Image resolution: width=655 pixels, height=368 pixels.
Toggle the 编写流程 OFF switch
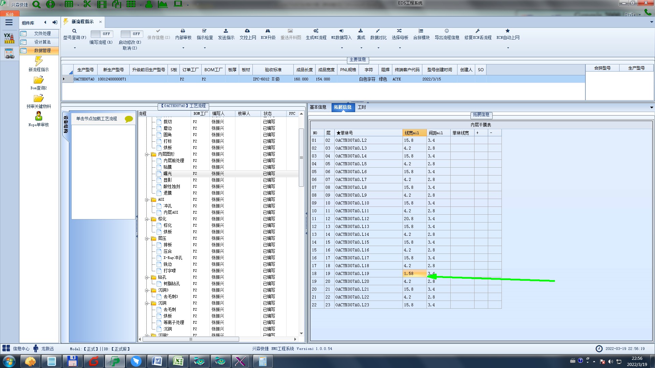pos(101,34)
